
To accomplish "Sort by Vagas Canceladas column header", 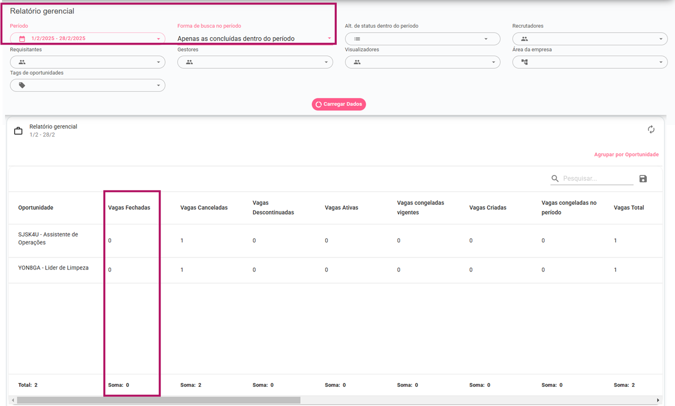I will 204,208.
